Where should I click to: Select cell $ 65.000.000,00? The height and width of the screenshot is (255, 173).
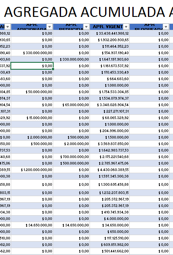coord(71,105)
